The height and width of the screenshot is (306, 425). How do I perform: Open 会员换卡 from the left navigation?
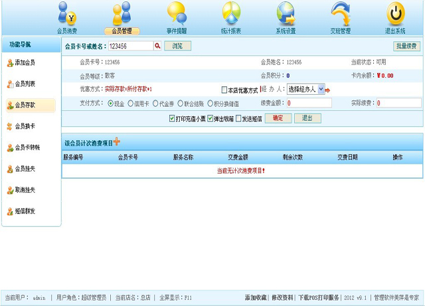pyautogui.click(x=25, y=126)
